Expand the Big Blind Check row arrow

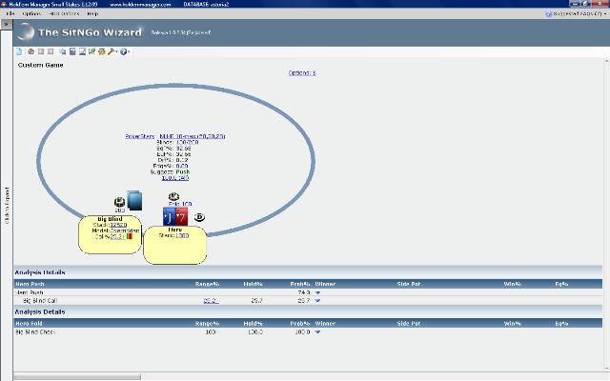coord(317,332)
